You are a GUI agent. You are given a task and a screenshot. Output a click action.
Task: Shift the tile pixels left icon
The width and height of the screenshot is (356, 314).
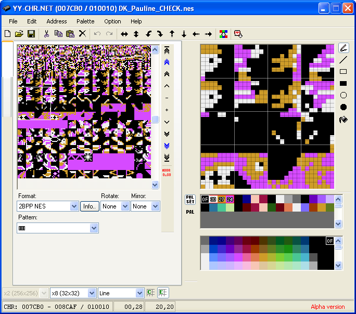(x=196, y=34)
